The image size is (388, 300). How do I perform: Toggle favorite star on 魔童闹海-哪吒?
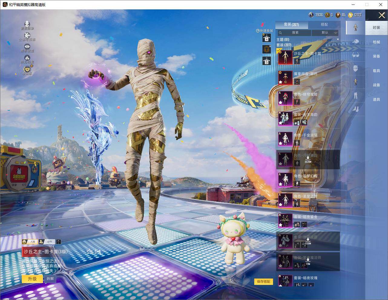[281, 82]
